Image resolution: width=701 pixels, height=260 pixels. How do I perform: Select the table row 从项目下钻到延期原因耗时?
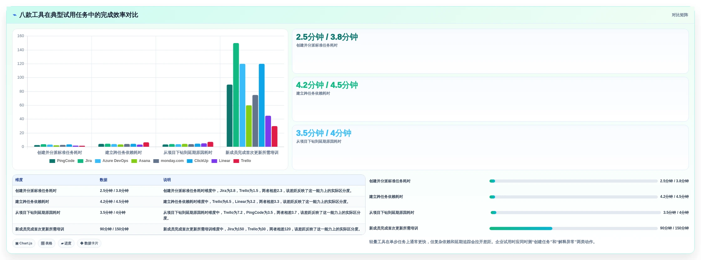coord(189,215)
